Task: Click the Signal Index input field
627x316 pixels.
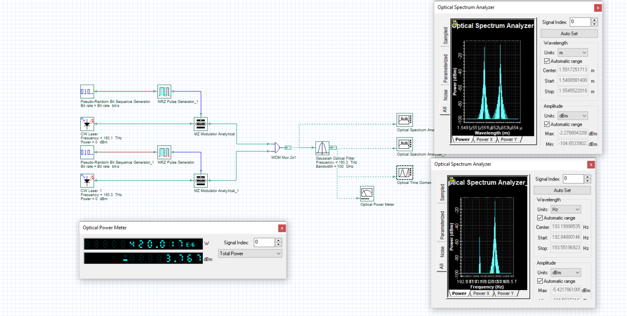Action: click(x=580, y=22)
